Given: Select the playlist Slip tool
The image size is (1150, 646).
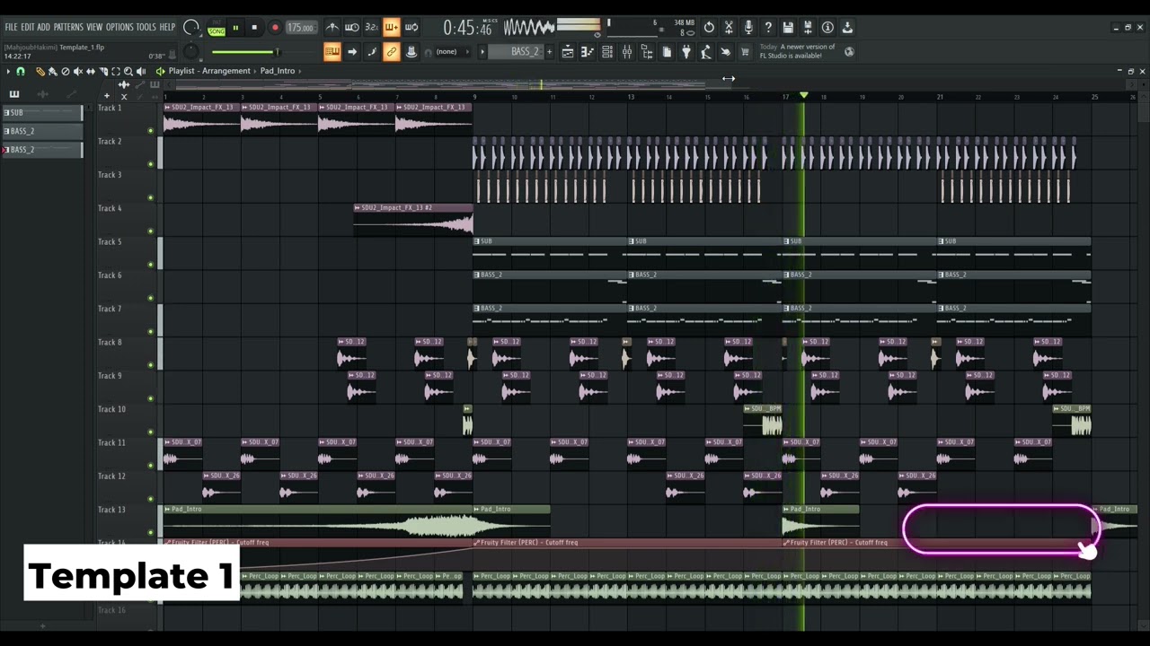Looking at the screenshot, I should [91, 71].
